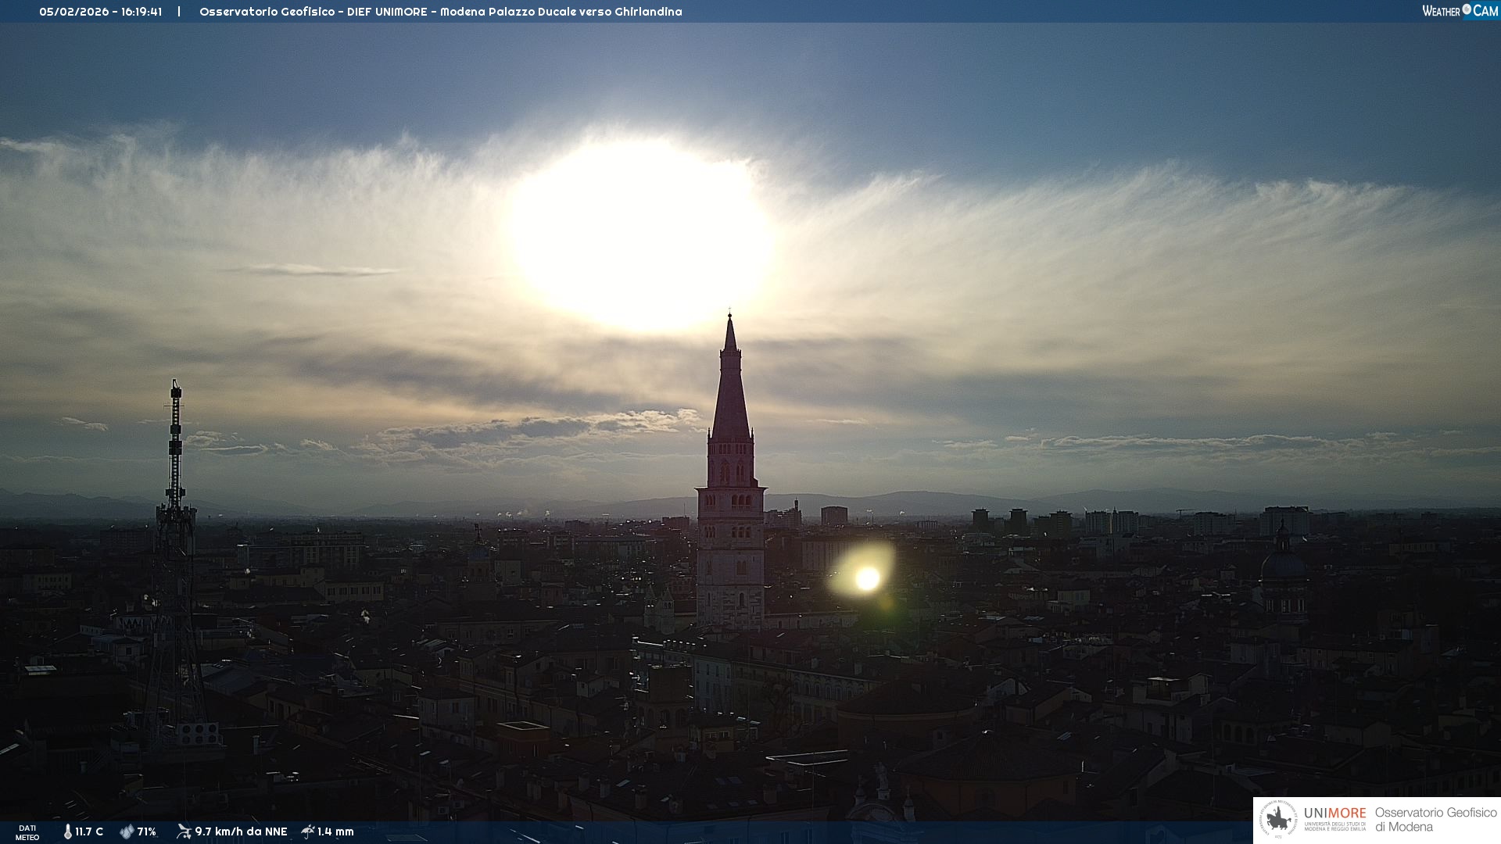
Task: Click the DATI METEO label
Action: coord(27,832)
